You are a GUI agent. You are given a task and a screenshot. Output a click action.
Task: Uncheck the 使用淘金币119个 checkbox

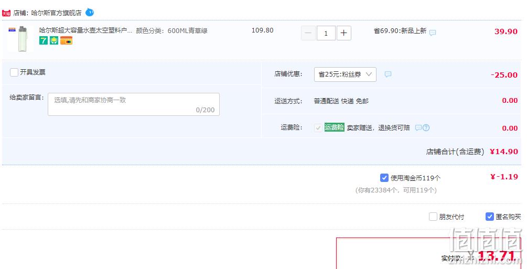coord(384,178)
